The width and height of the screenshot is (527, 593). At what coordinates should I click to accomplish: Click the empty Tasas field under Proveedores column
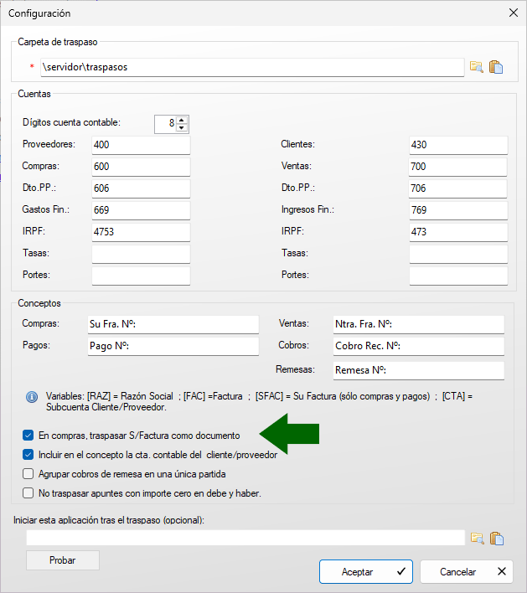pos(141,254)
